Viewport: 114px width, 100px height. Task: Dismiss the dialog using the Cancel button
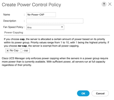pos(100,93)
